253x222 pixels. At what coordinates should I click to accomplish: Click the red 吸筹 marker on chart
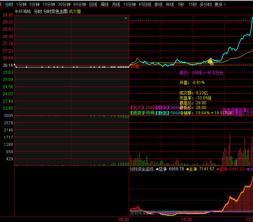[x=135, y=67]
